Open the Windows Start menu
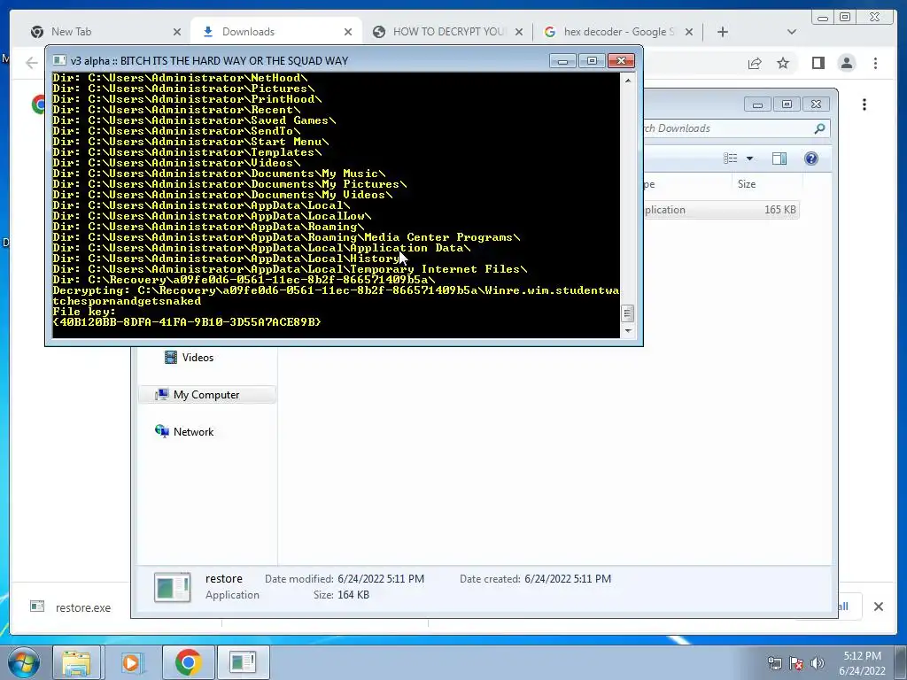The width and height of the screenshot is (907, 680). [x=23, y=662]
